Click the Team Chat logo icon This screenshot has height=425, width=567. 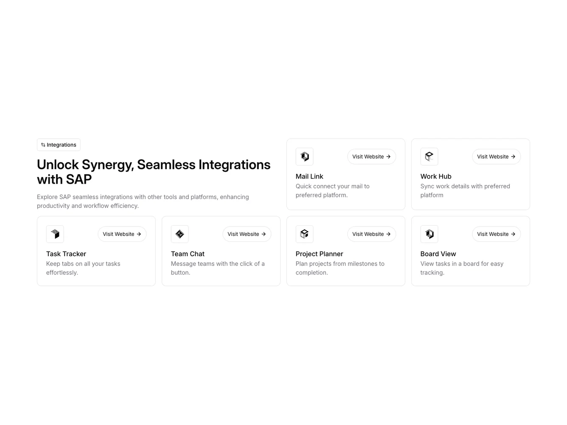pyautogui.click(x=180, y=234)
